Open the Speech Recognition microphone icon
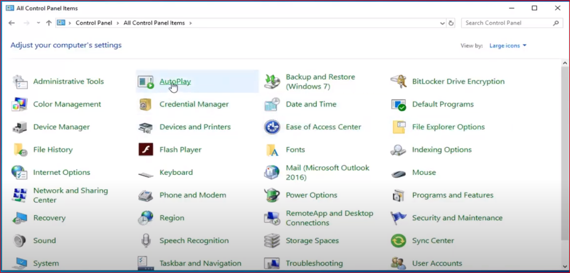 coord(146,241)
